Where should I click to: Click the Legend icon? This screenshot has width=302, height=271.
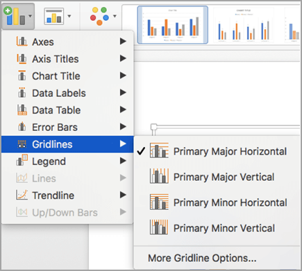tap(22, 160)
